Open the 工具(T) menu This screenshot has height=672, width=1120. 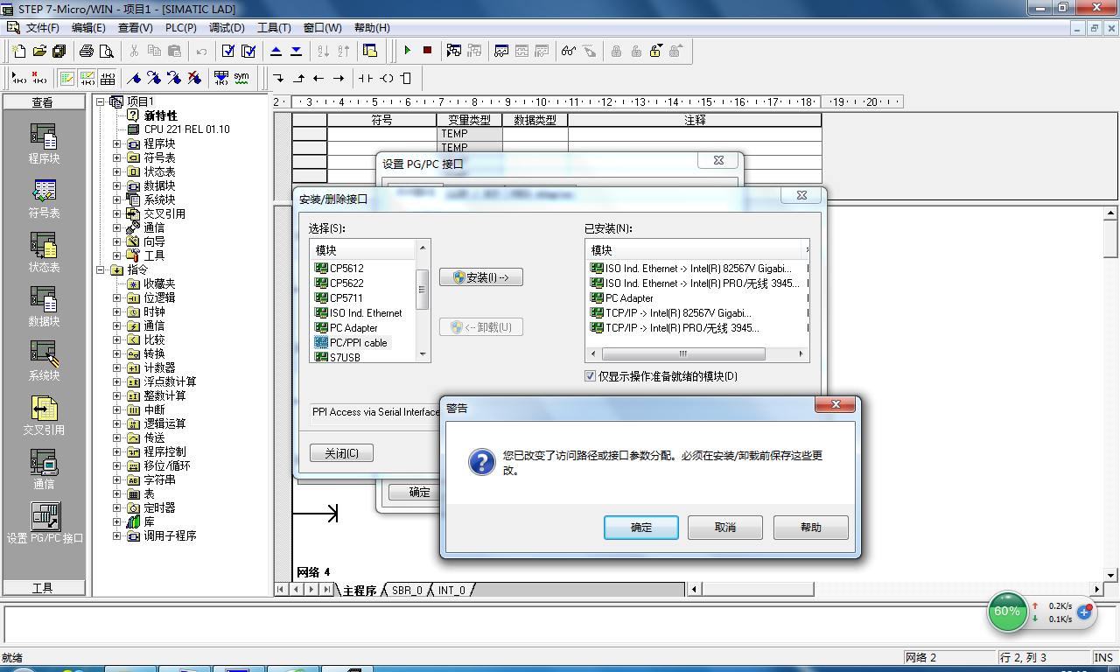(274, 28)
